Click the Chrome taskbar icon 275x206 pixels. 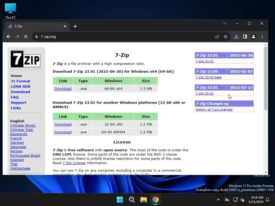[155, 200]
